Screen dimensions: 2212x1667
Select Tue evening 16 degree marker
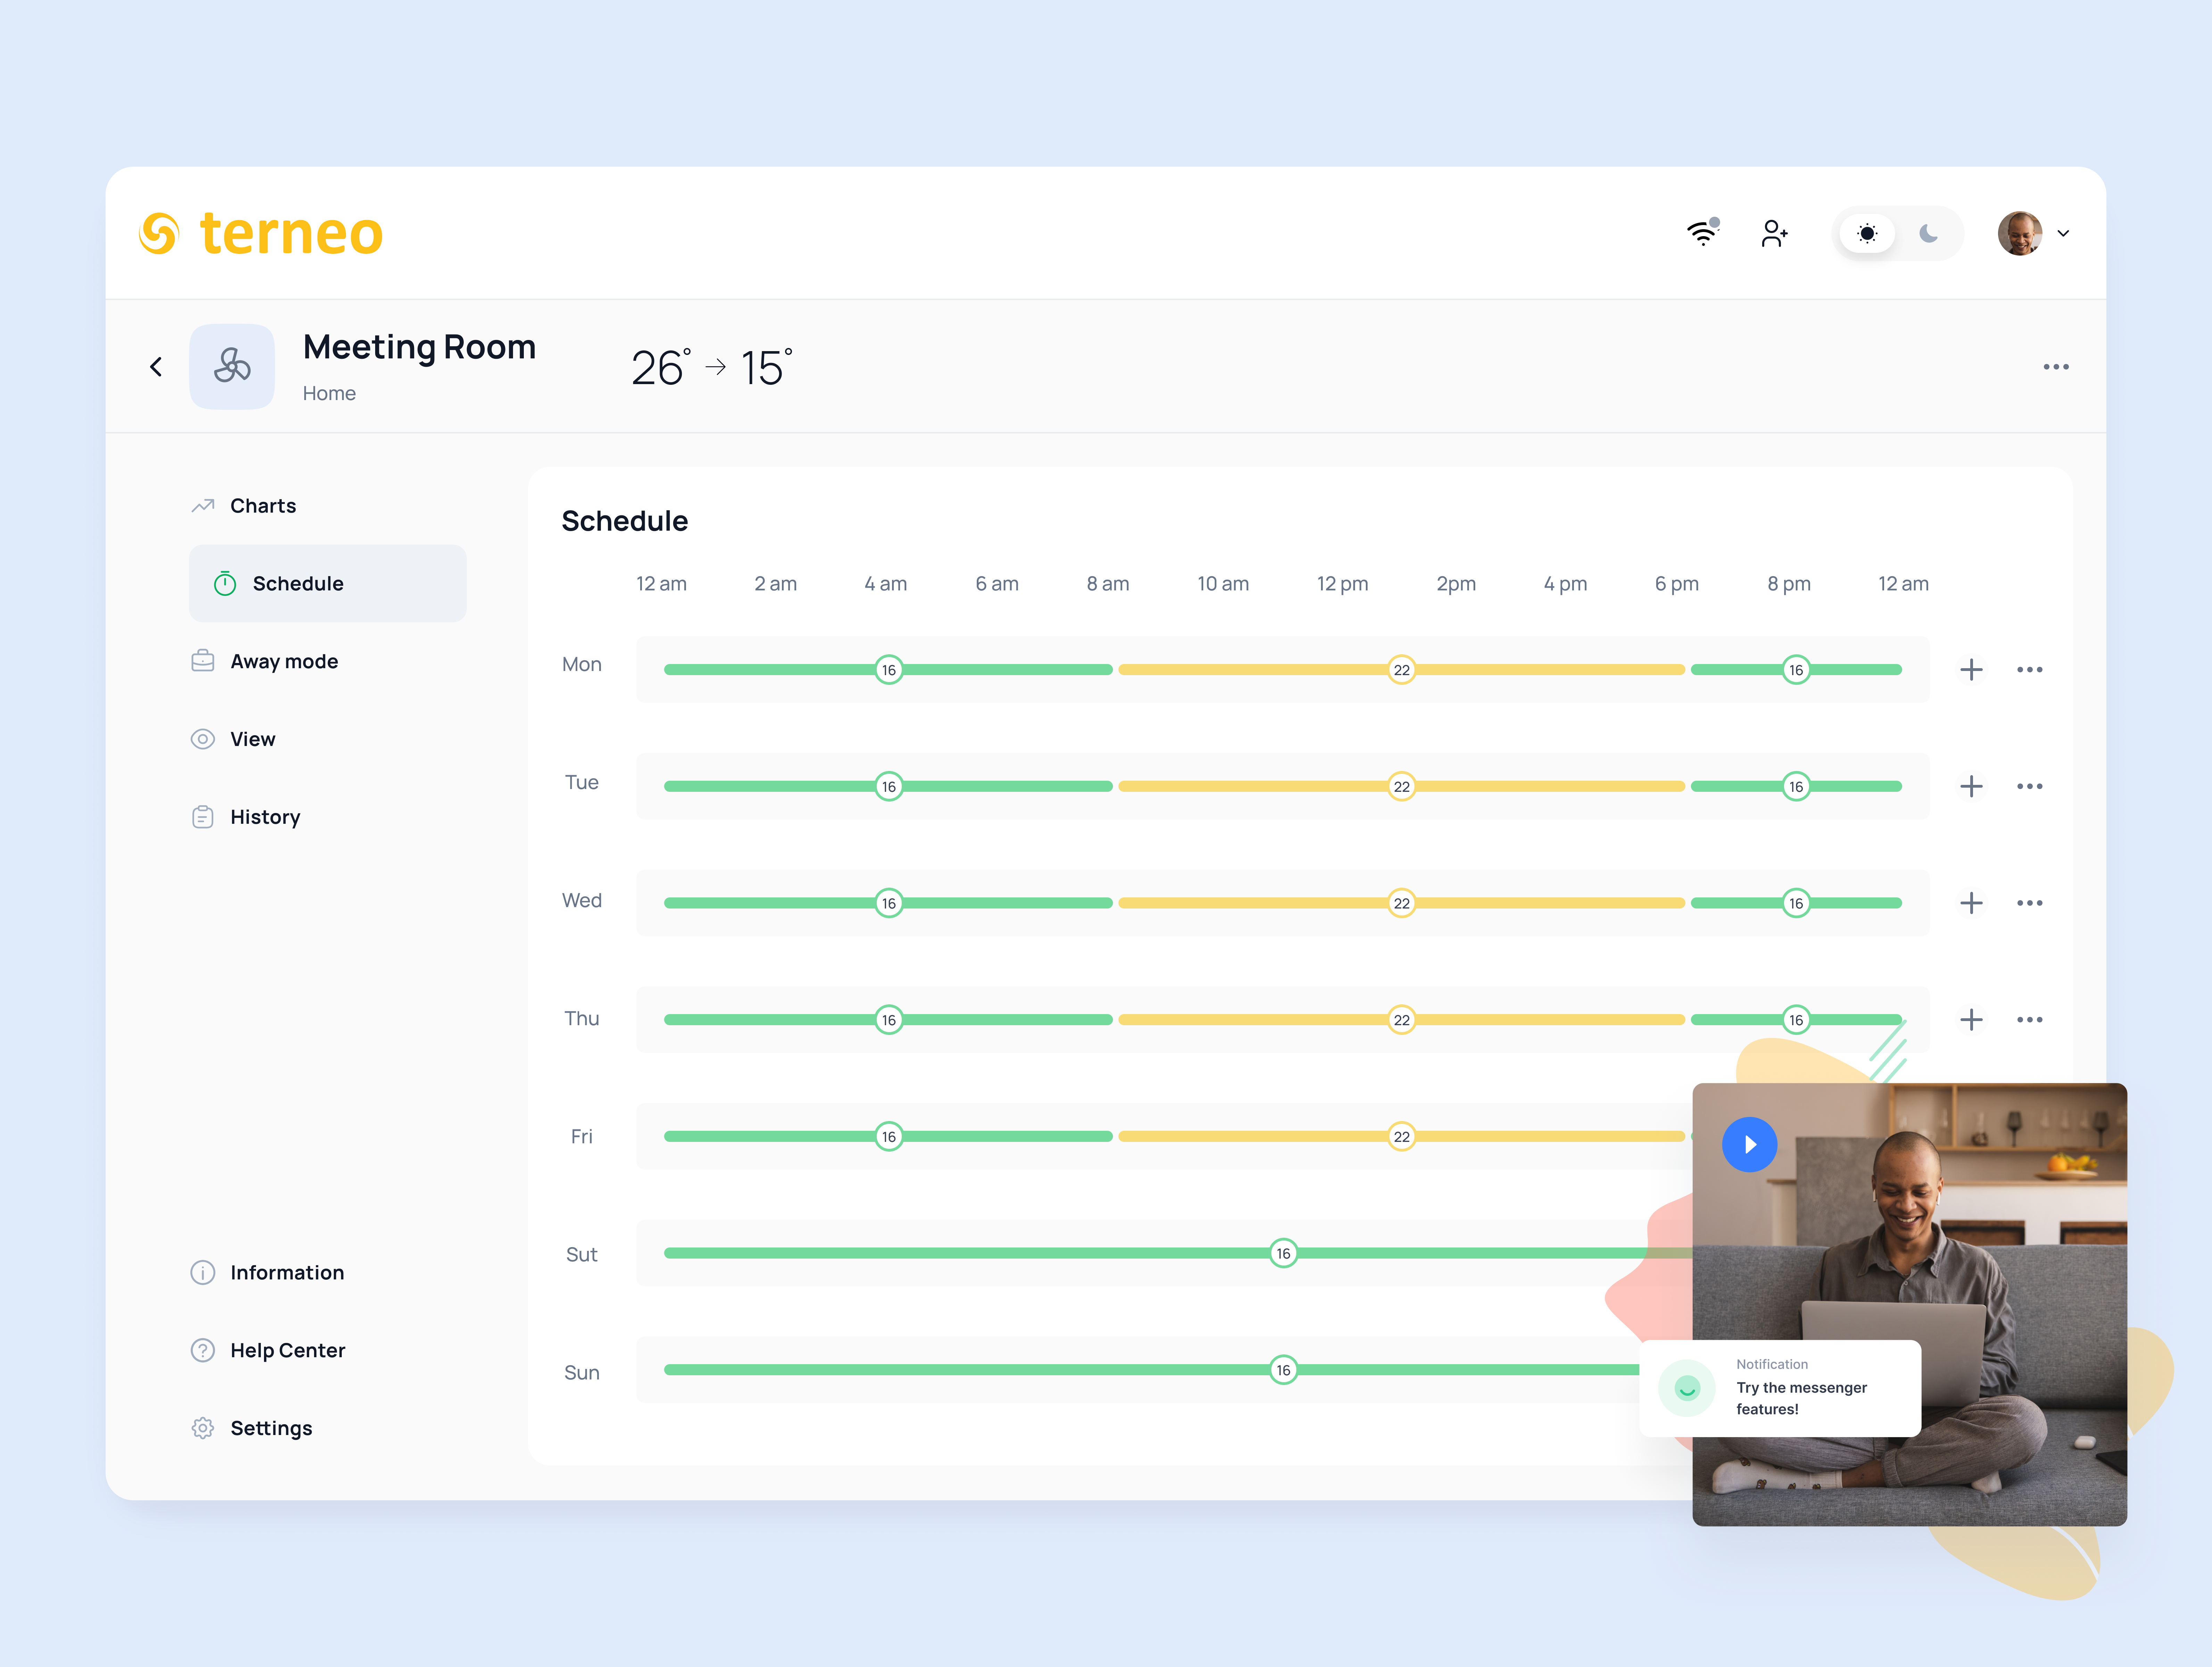click(x=1796, y=787)
